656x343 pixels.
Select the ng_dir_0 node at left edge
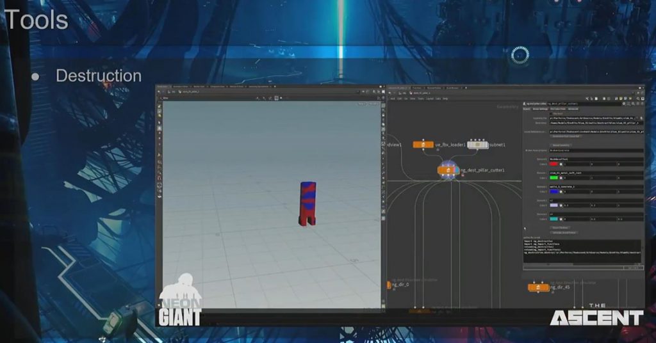pos(389,285)
